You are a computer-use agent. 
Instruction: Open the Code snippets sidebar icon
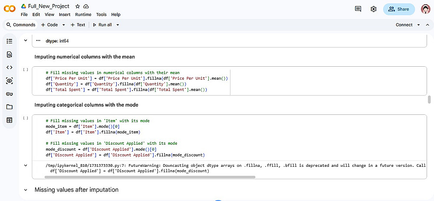tap(10, 68)
